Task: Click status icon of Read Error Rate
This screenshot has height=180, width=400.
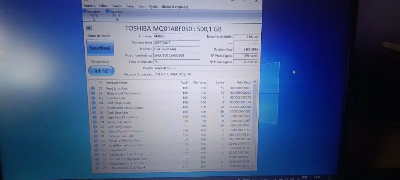Action: (x=93, y=88)
